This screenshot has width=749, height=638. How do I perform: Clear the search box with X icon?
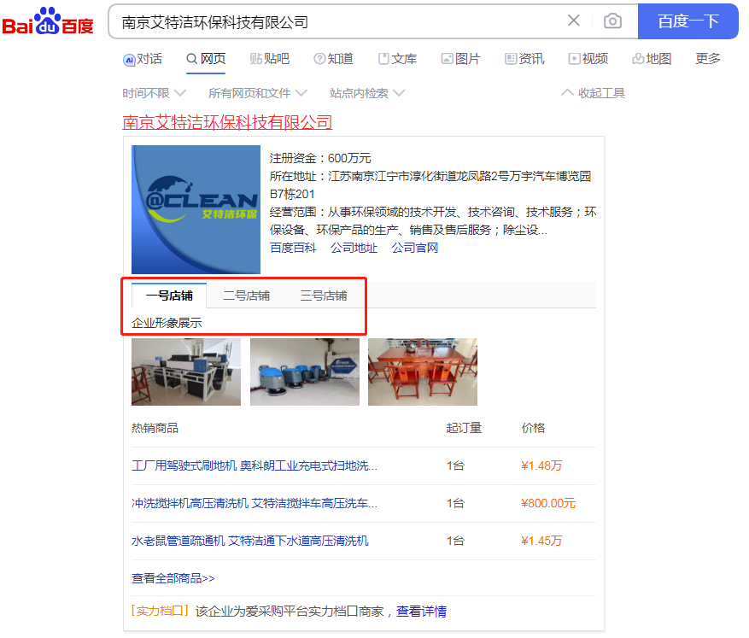(573, 20)
